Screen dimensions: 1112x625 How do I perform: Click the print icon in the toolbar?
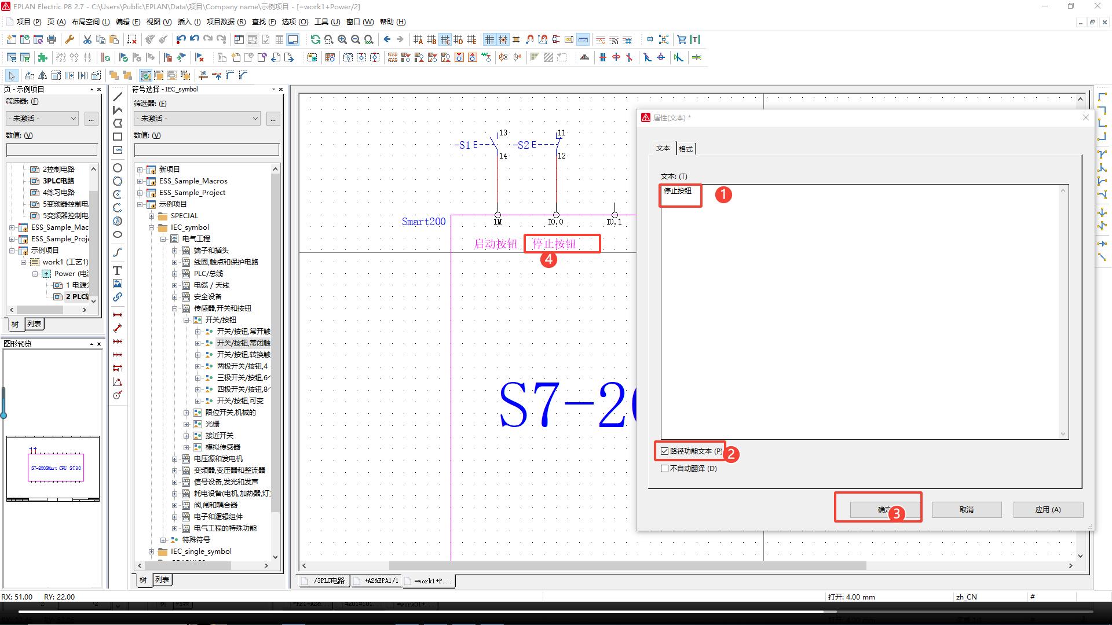(x=52, y=39)
